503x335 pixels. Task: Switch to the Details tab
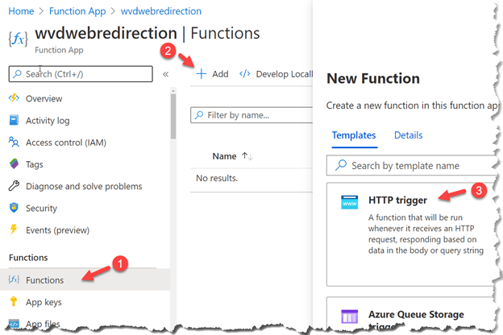(x=408, y=135)
